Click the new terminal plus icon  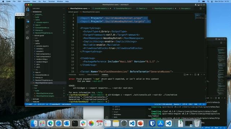pos(191,75)
